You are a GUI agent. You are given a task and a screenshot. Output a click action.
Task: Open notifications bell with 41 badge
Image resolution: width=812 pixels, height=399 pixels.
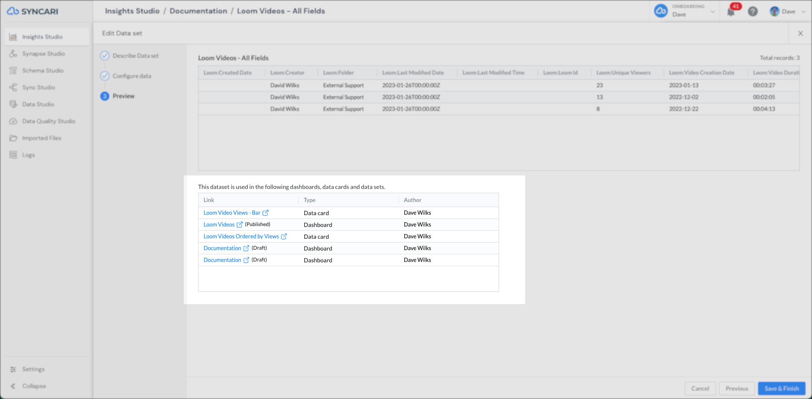pos(731,11)
